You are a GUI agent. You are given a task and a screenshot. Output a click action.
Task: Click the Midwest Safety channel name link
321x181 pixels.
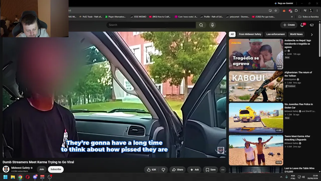click(21, 168)
